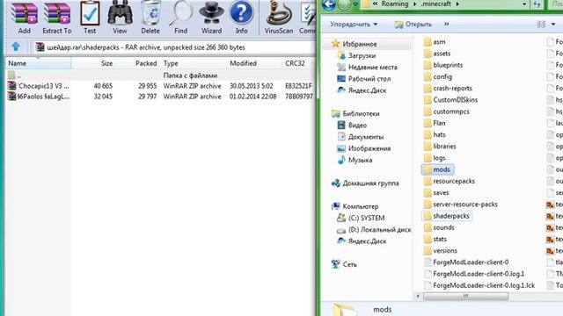Sort WinRAR list by Size column
Screen dimensions: 563x316
pyautogui.click(x=92, y=63)
